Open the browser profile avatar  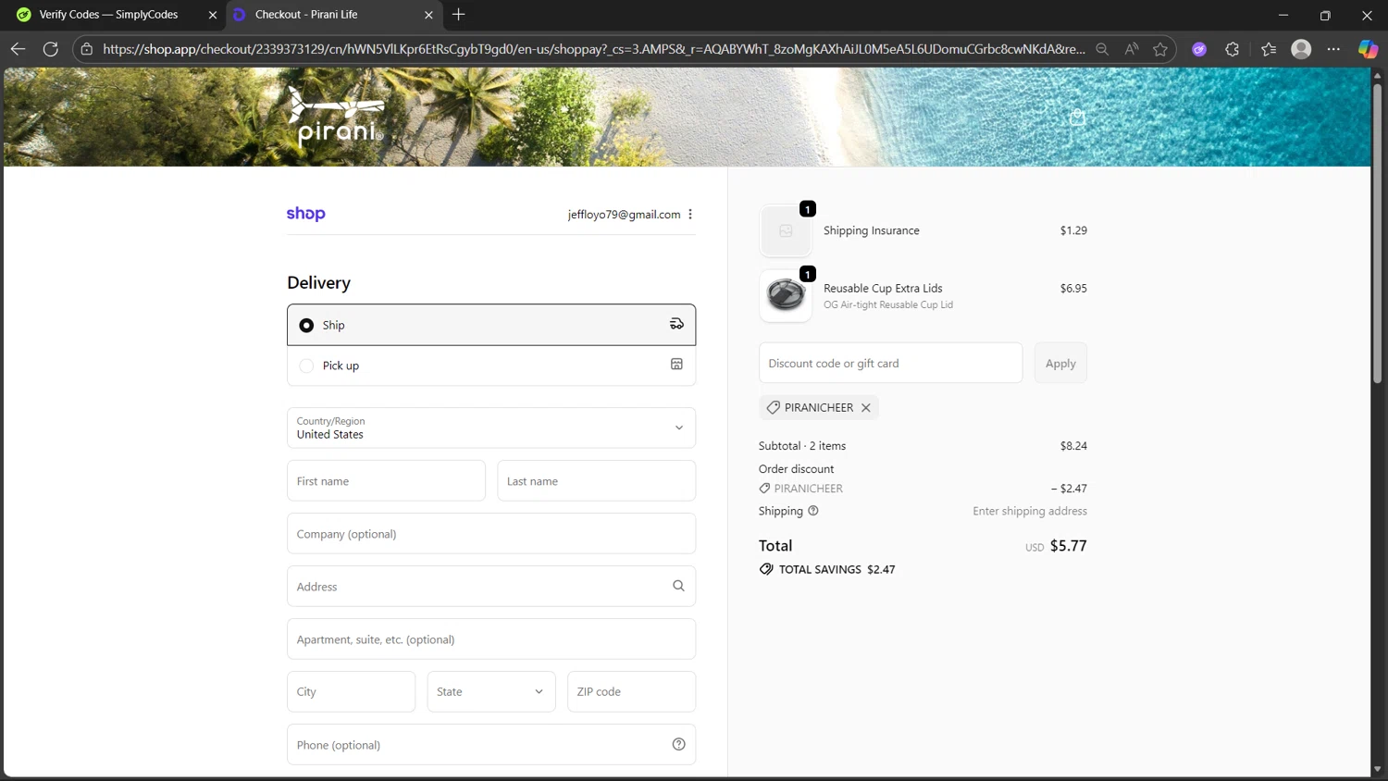1301,49
